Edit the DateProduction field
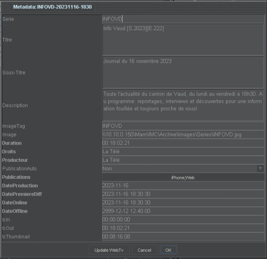 183,185
